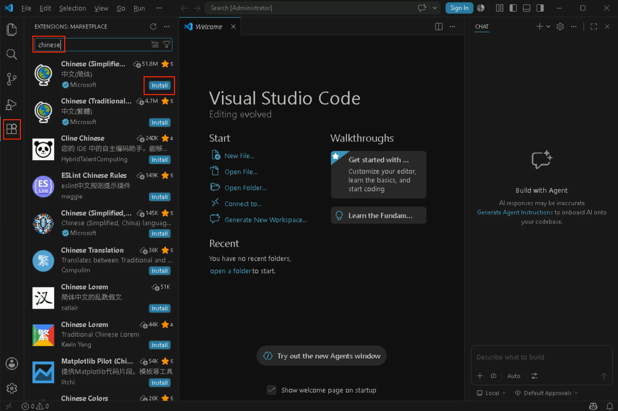Show notifications from the status bar bell
The width and height of the screenshot is (618, 411).
point(610,406)
